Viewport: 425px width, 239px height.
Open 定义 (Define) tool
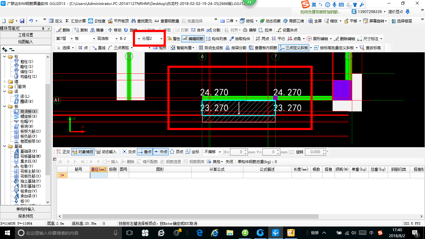pos(56,21)
